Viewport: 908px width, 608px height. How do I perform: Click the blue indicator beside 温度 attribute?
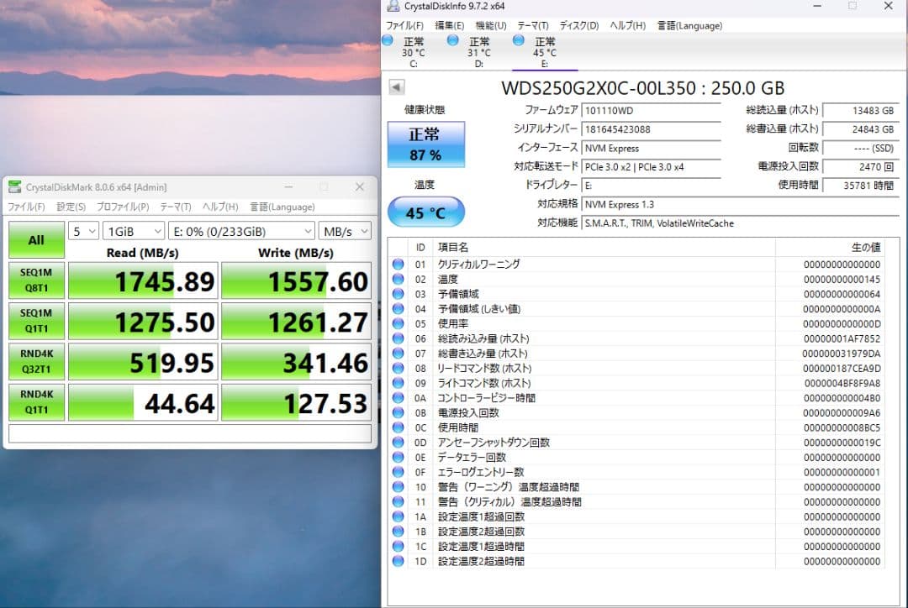pos(397,279)
